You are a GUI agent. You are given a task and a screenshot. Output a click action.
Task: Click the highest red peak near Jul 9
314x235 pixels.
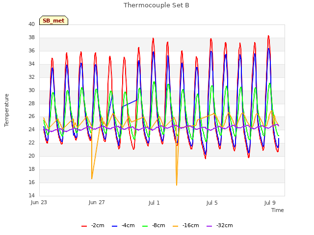click(x=268, y=36)
